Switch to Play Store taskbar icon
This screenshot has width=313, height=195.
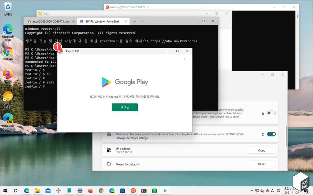(x=165, y=190)
